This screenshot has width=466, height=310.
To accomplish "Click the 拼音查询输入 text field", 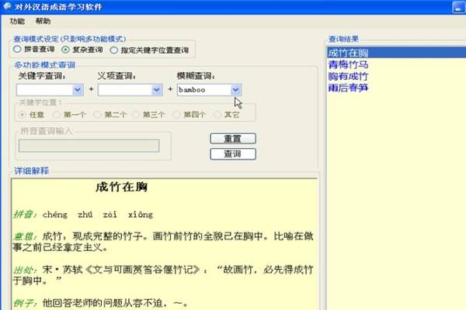I will coord(89,146).
